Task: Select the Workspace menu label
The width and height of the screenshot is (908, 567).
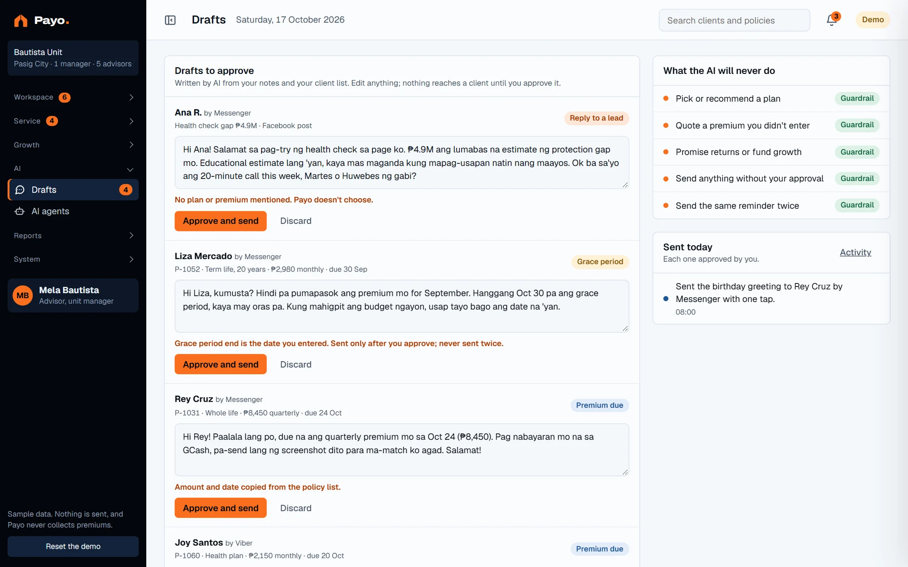Action: coord(33,97)
